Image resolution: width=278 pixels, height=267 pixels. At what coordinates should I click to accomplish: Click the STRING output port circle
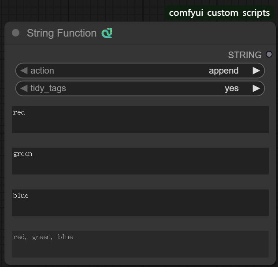pos(269,55)
